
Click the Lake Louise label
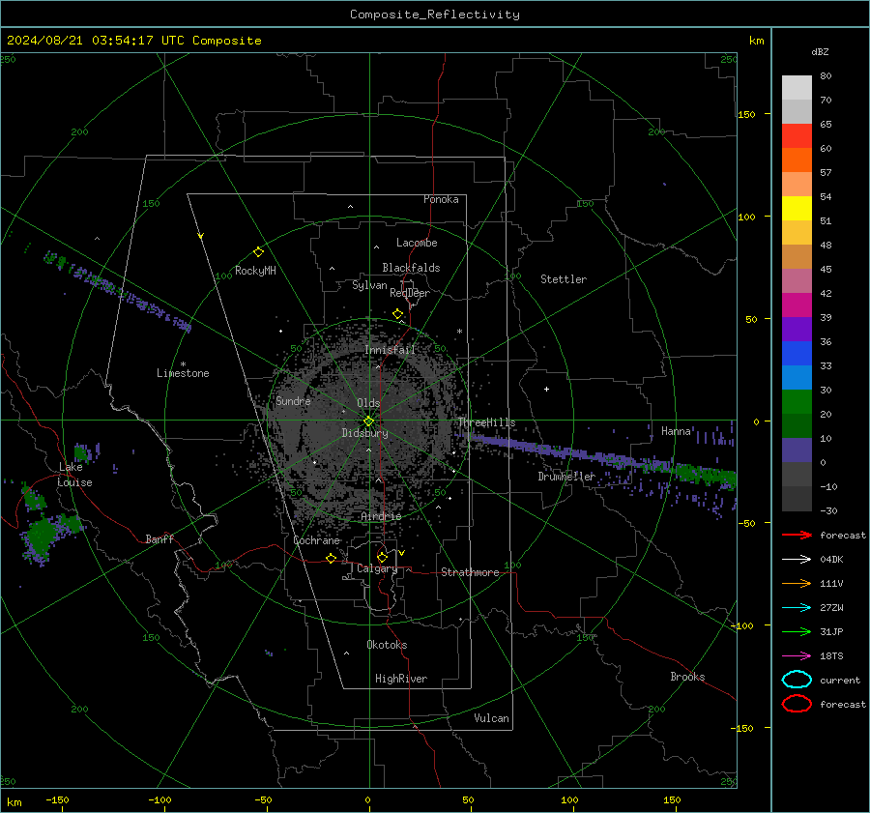coord(74,475)
